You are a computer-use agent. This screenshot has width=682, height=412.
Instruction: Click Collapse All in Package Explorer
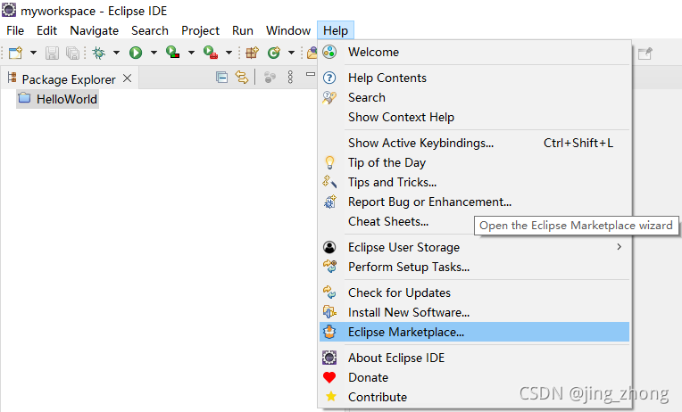point(221,78)
